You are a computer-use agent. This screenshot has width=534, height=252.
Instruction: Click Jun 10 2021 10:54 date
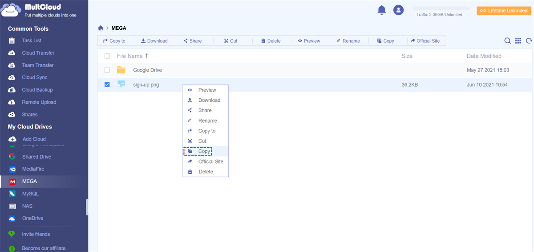(487, 84)
